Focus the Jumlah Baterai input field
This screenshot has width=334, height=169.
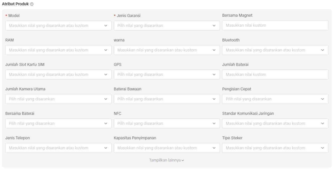[275, 74]
